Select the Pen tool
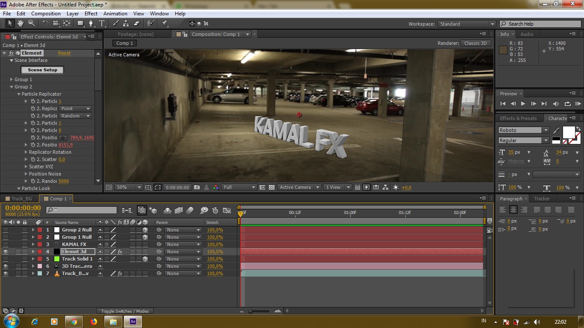 [91, 23]
